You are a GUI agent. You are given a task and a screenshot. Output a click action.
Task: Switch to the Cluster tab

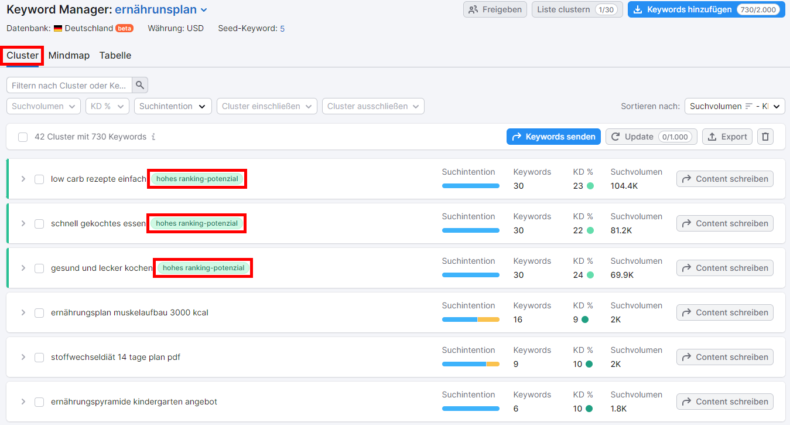point(22,56)
